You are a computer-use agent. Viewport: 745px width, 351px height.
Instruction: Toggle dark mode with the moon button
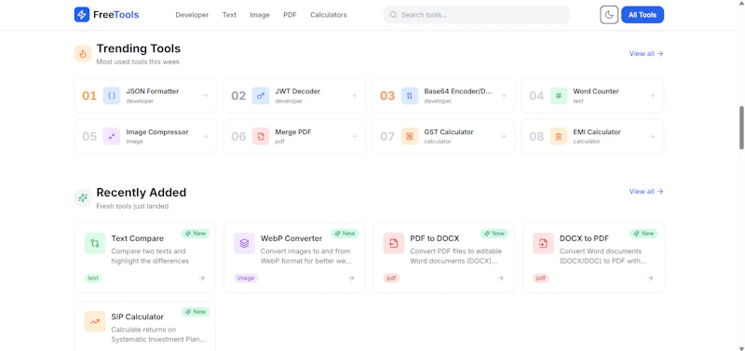(609, 15)
